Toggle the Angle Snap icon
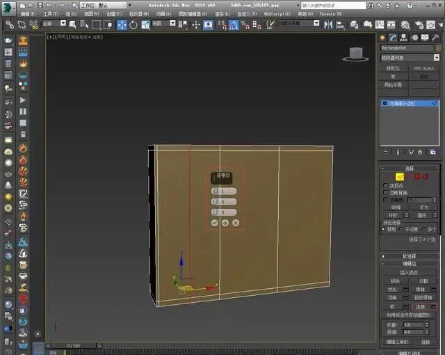Screen dimensions: 445x355 point(234,24)
